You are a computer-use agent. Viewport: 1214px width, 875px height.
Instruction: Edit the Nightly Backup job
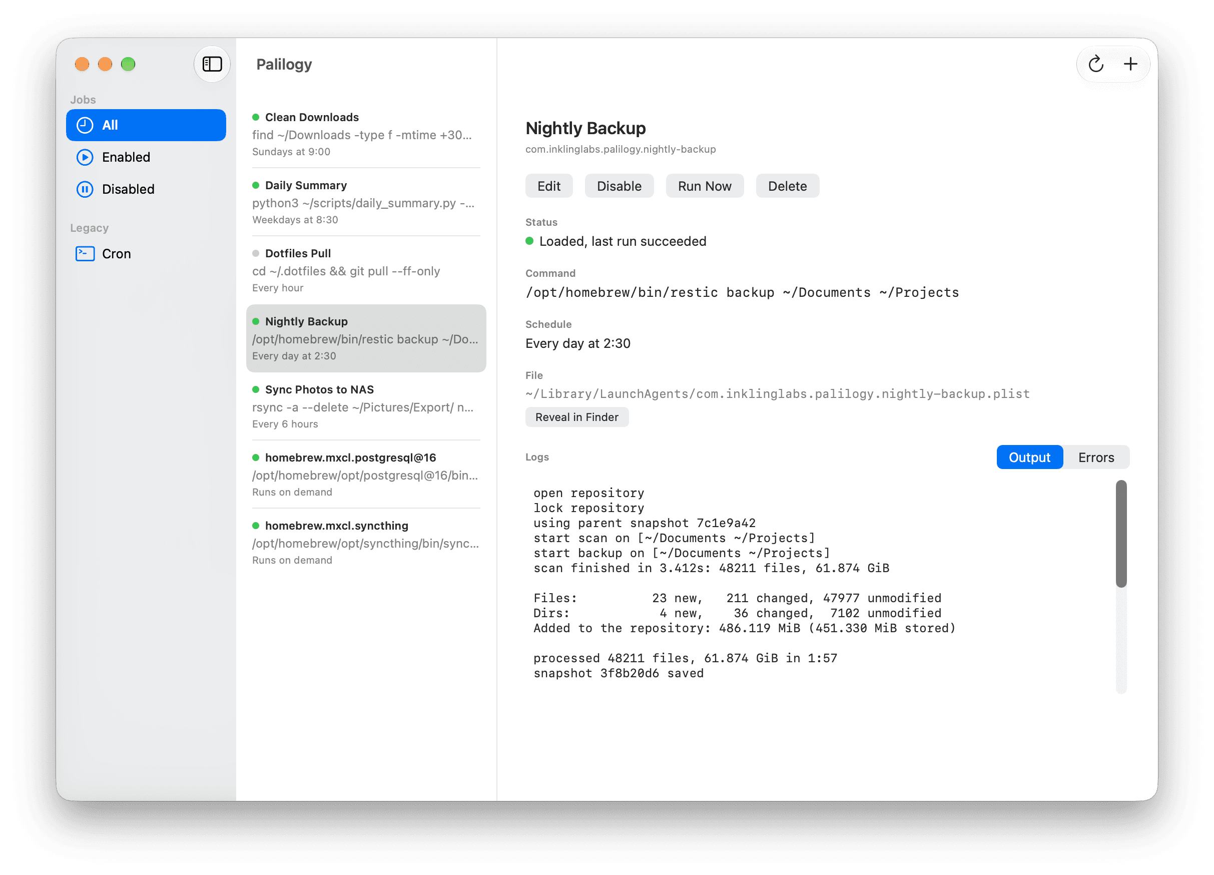[548, 186]
